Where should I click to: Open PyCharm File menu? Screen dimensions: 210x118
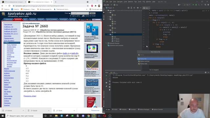click(107, 2)
